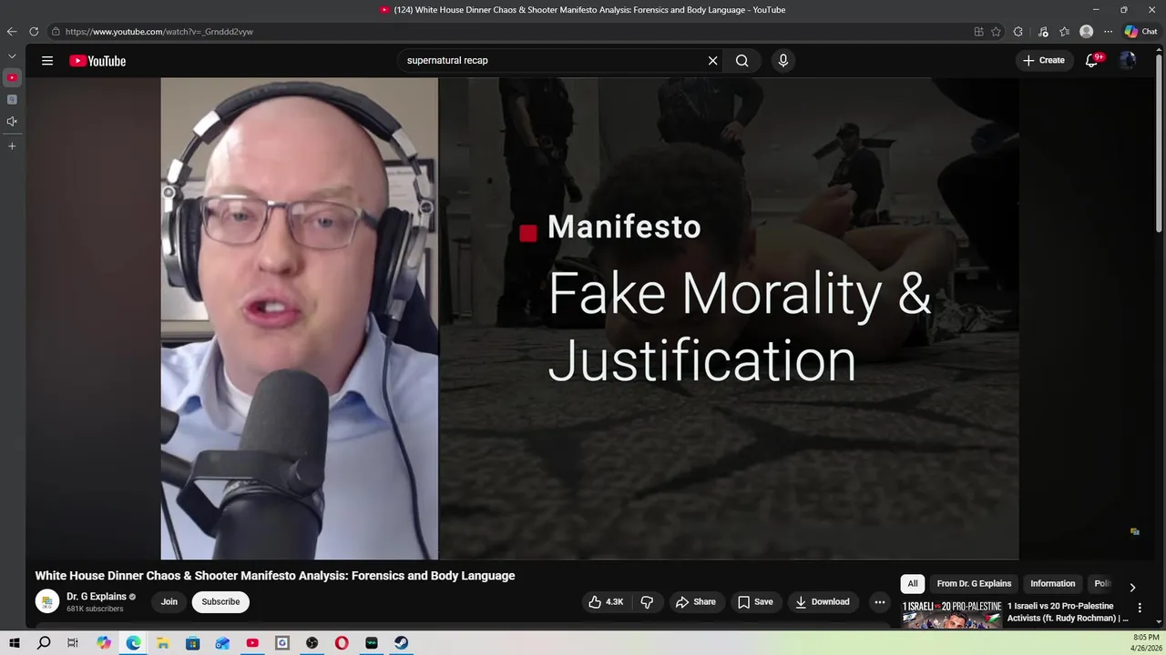Open split screen icon in address bar
1166x655 pixels.
[x=979, y=32]
